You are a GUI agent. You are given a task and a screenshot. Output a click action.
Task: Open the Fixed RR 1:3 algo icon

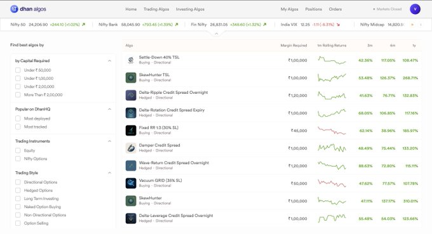coord(131,131)
